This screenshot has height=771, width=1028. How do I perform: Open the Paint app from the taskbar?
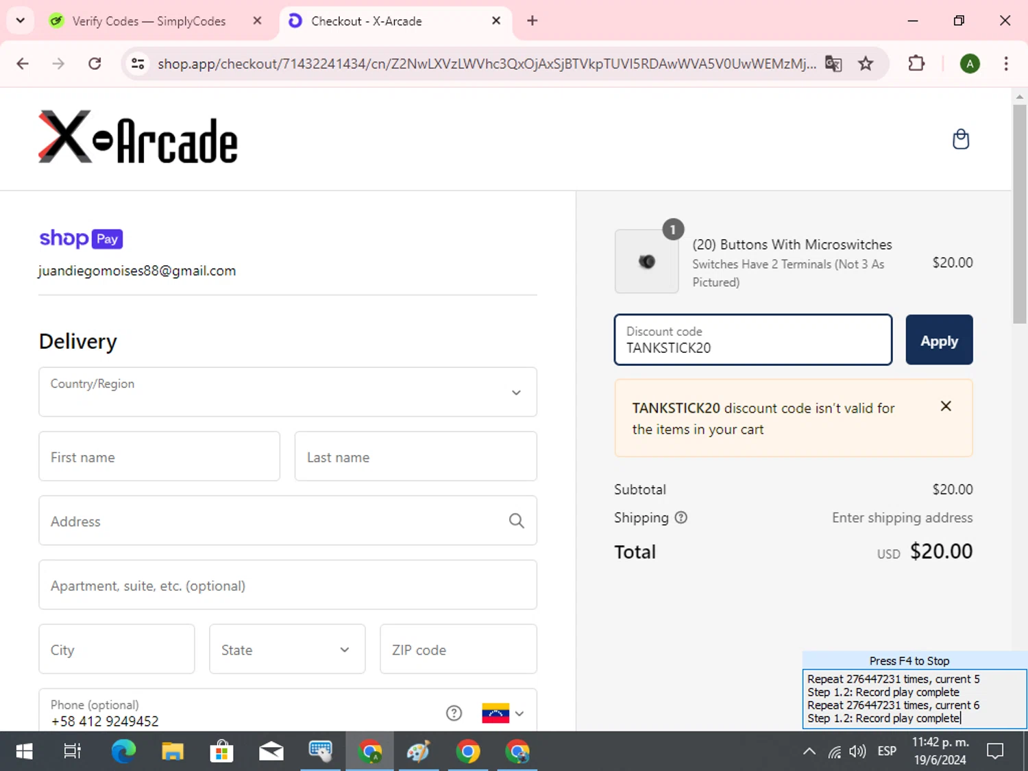[x=418, y=752]
